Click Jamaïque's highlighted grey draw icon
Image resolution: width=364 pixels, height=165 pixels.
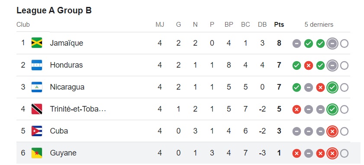(332, 44)
